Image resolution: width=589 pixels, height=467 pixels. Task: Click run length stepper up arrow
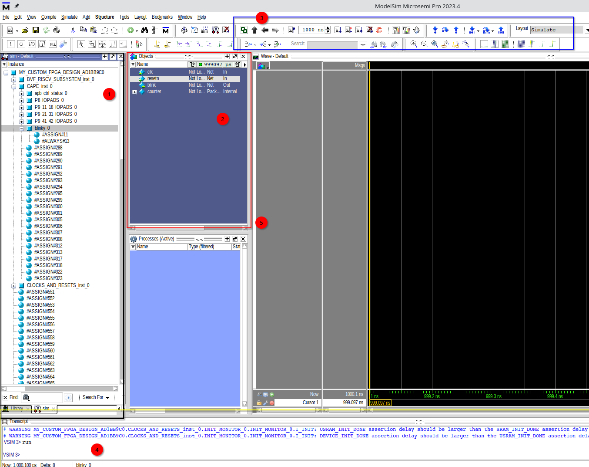pos(328,27)
